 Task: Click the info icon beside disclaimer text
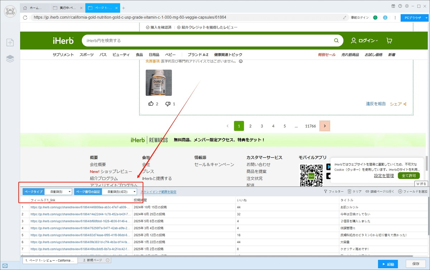pyautogui.click(x=241, y=61)
